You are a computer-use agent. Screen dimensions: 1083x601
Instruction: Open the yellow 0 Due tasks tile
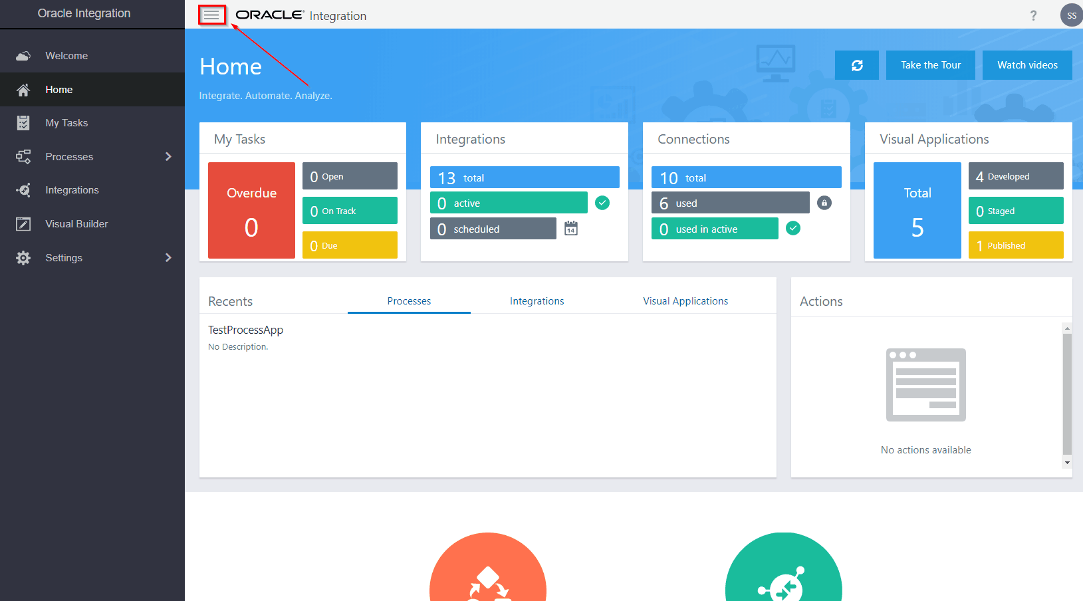(x=350, y=245)
